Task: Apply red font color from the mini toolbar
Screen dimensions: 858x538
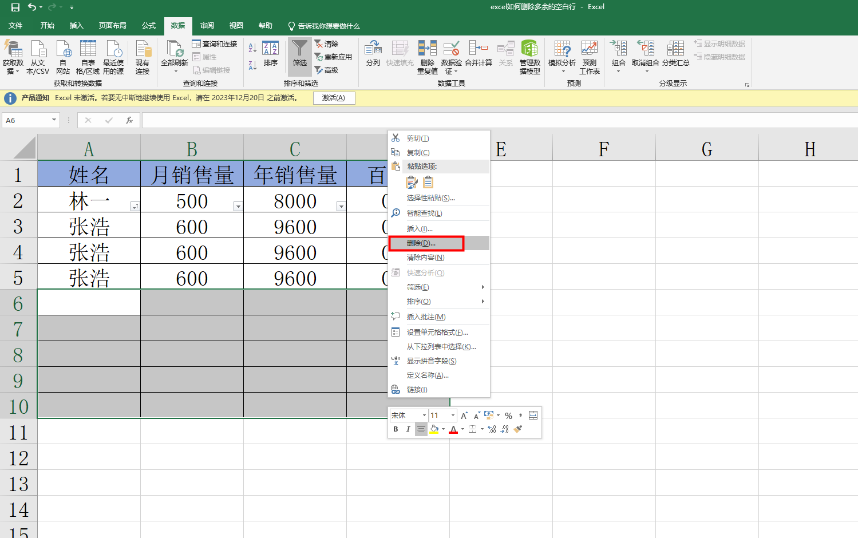Action: click(453, 429)
